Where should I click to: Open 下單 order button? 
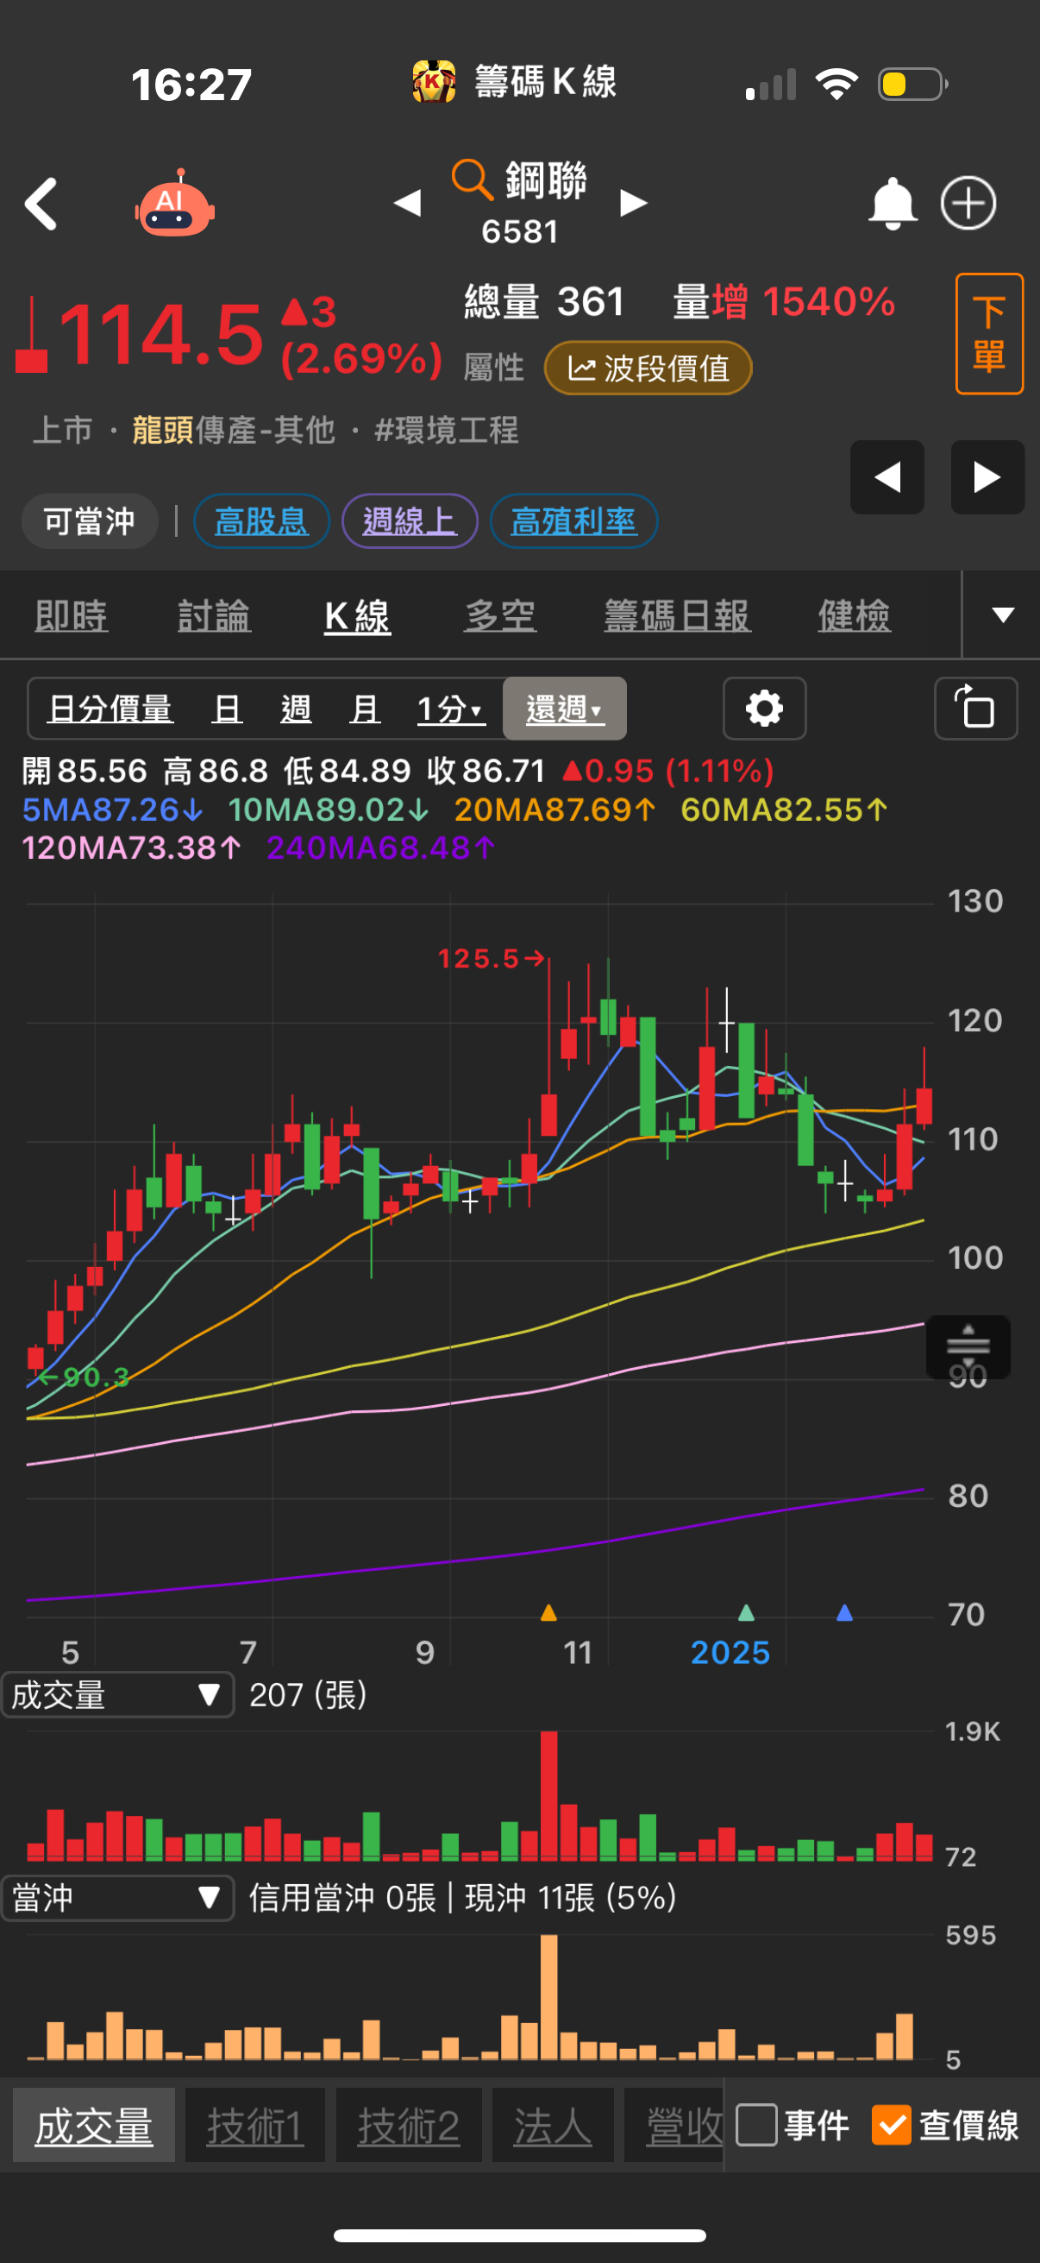(989, 334)
